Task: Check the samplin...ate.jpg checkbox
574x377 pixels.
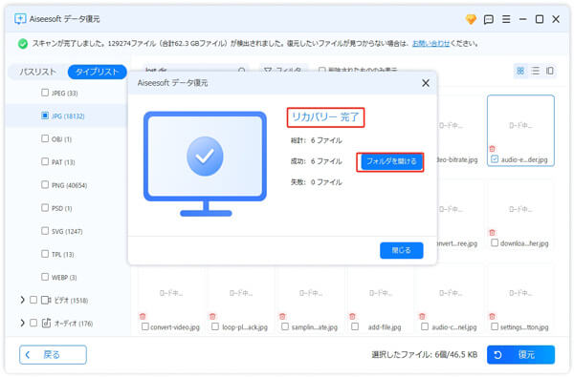Action: pos(285,326)
